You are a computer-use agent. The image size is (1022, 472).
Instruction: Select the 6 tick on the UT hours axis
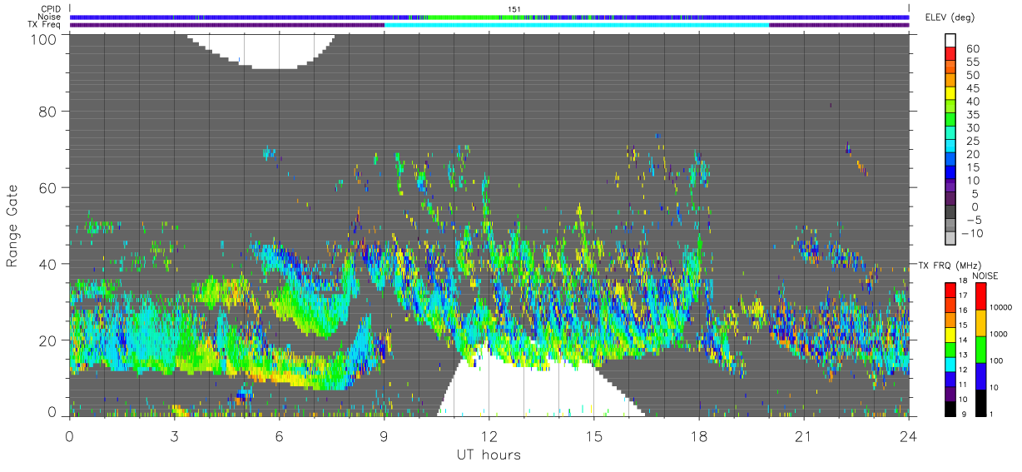[279, 435]
